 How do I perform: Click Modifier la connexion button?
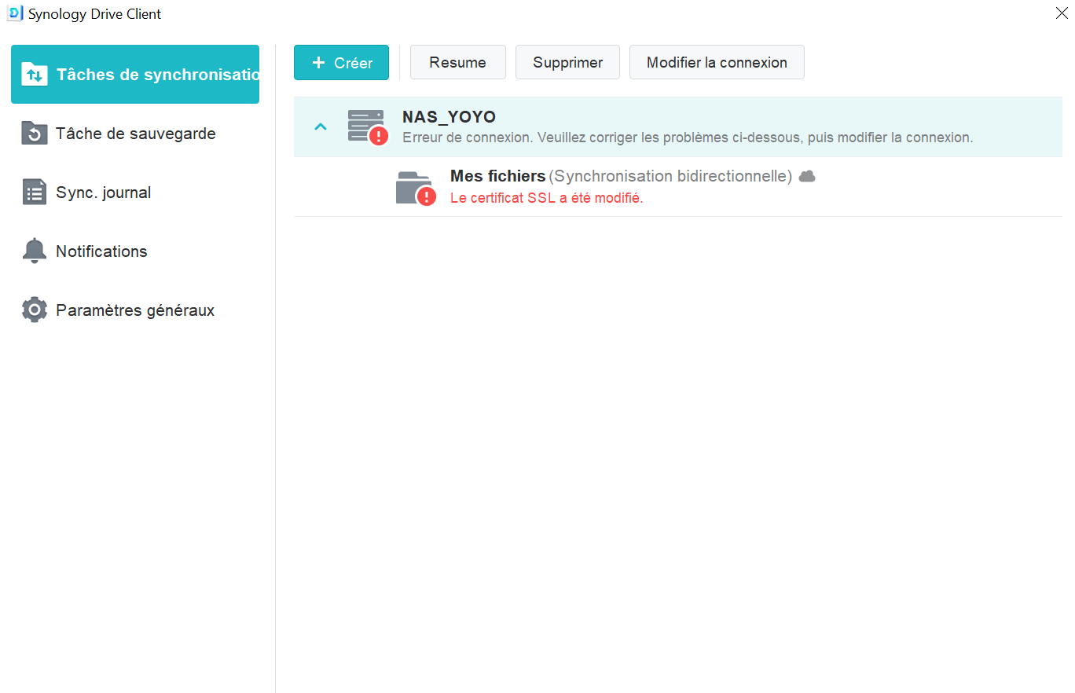click(717, 63)
